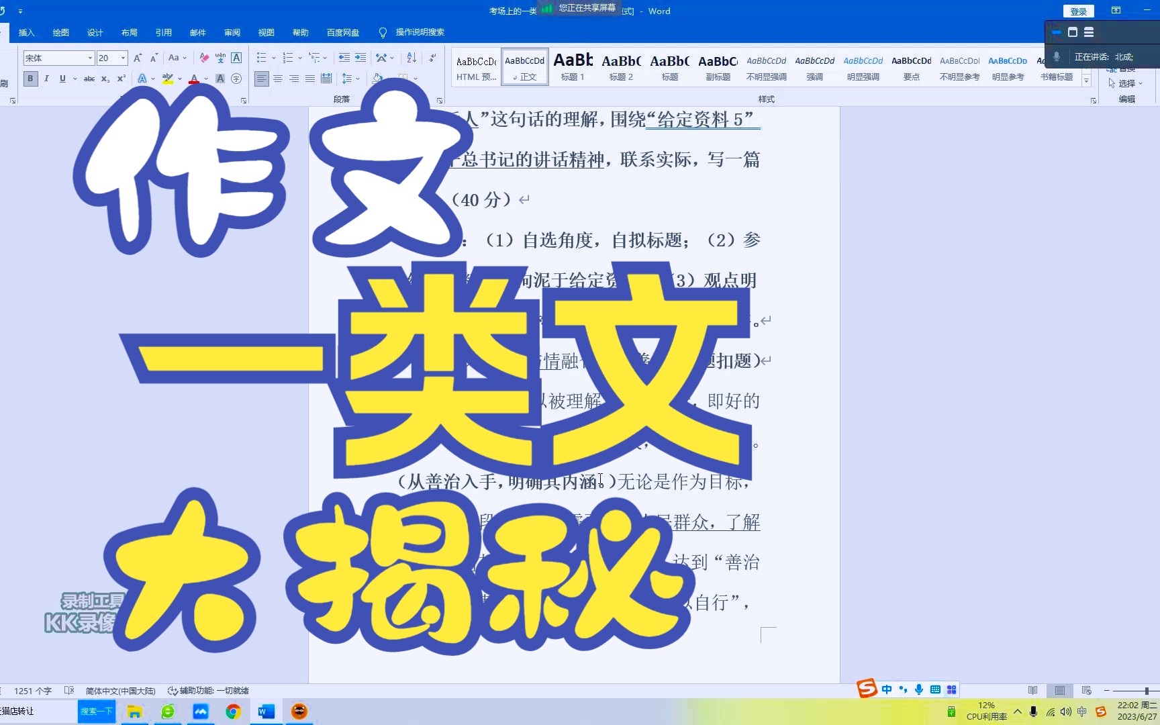1160x725 pixels.
Task: Apply character shading icon
Action: [220, 79]
